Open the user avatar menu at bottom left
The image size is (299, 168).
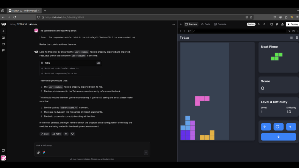coord(3,158)
